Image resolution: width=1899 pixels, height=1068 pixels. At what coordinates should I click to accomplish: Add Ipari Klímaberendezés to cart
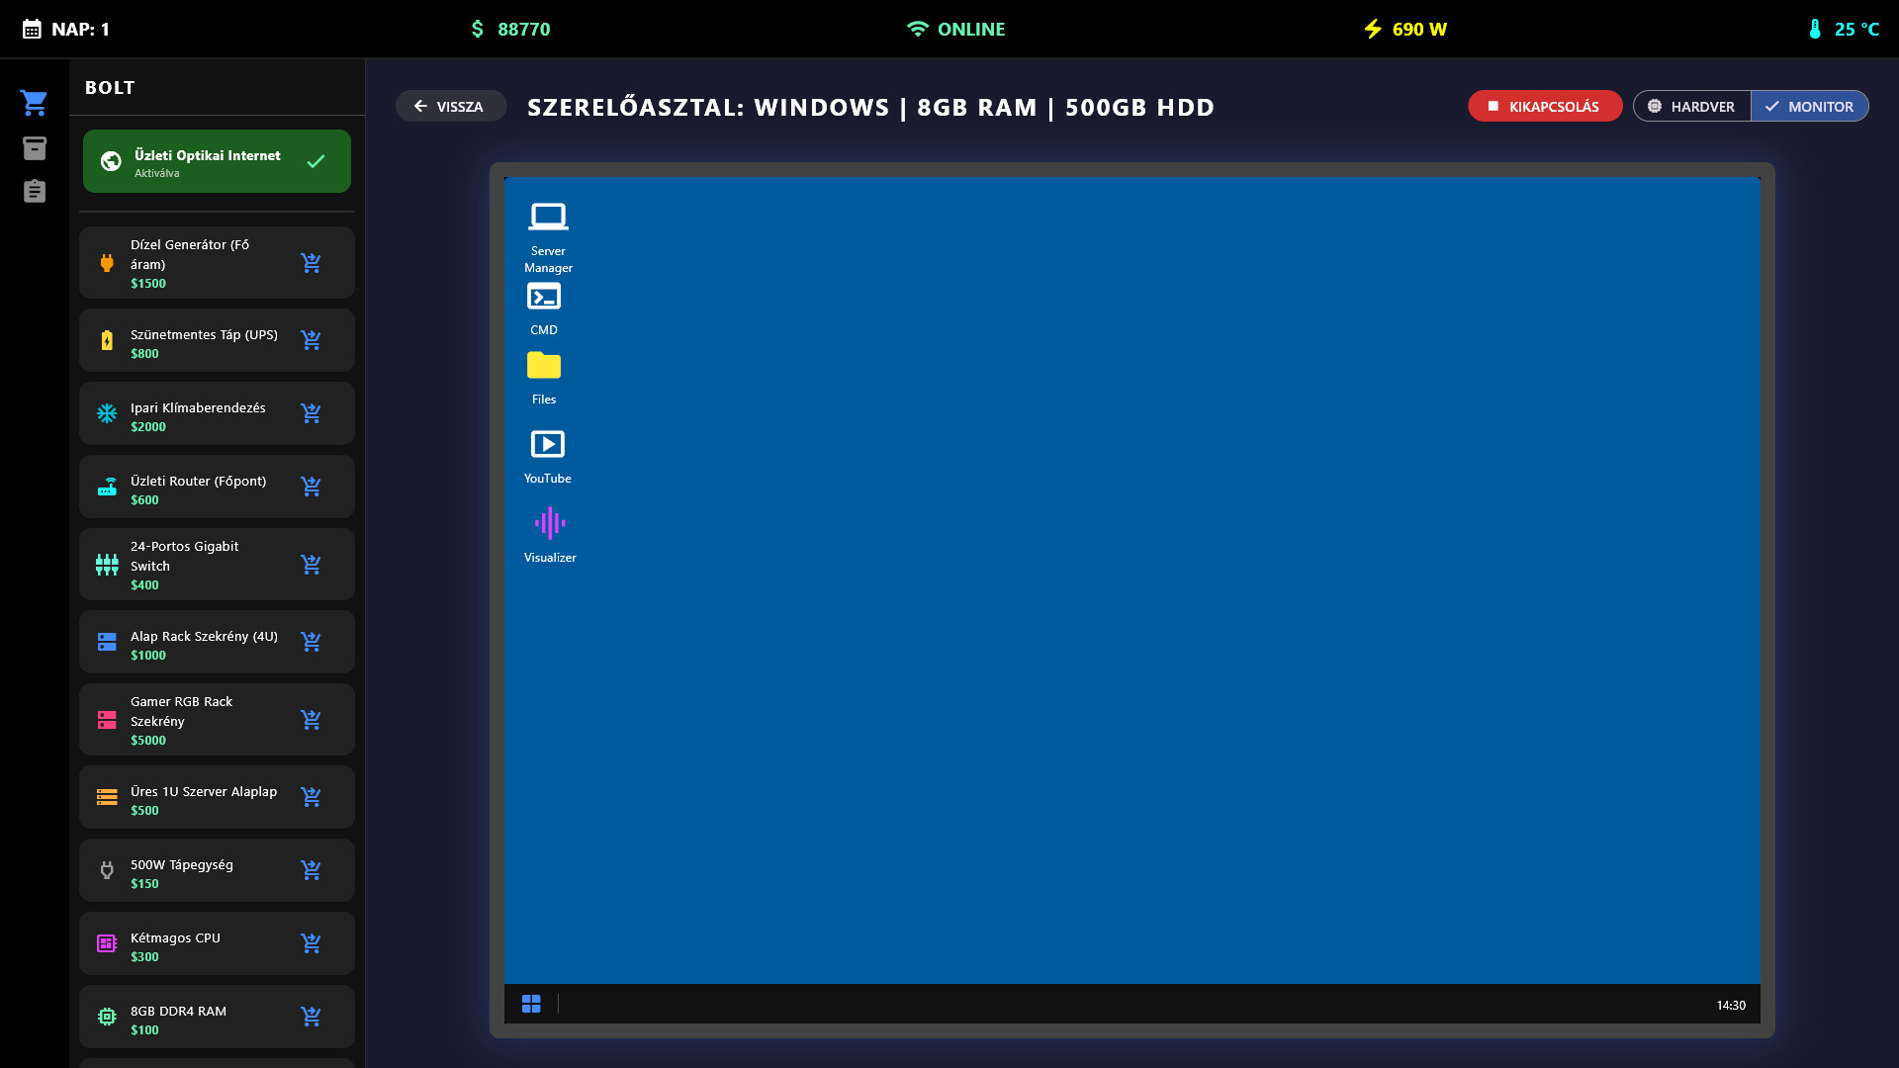point(311,413)
